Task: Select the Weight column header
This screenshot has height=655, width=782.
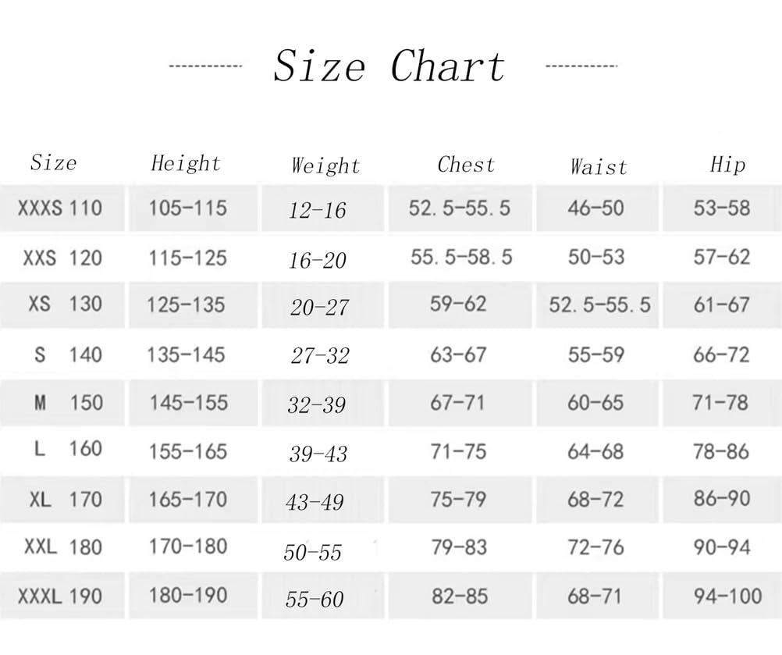Action: [325, 166]
